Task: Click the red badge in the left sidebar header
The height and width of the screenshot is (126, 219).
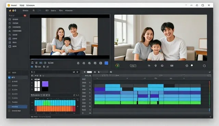Action: (25, 15)
